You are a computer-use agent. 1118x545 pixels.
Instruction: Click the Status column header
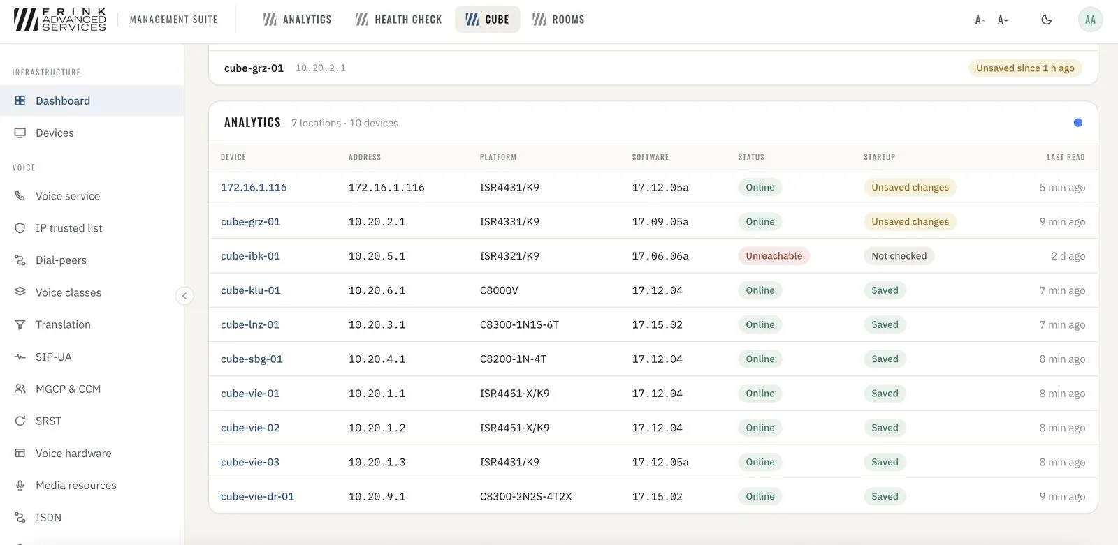coord(751,157)
